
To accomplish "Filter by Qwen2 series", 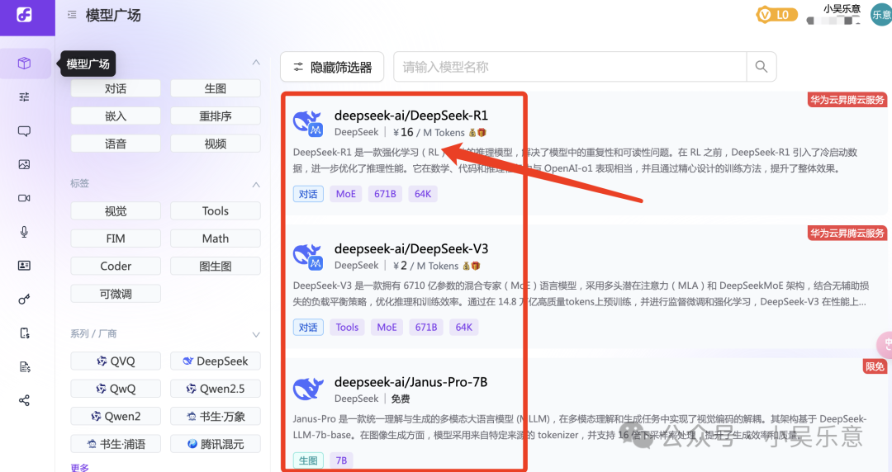I will point(116,416).
